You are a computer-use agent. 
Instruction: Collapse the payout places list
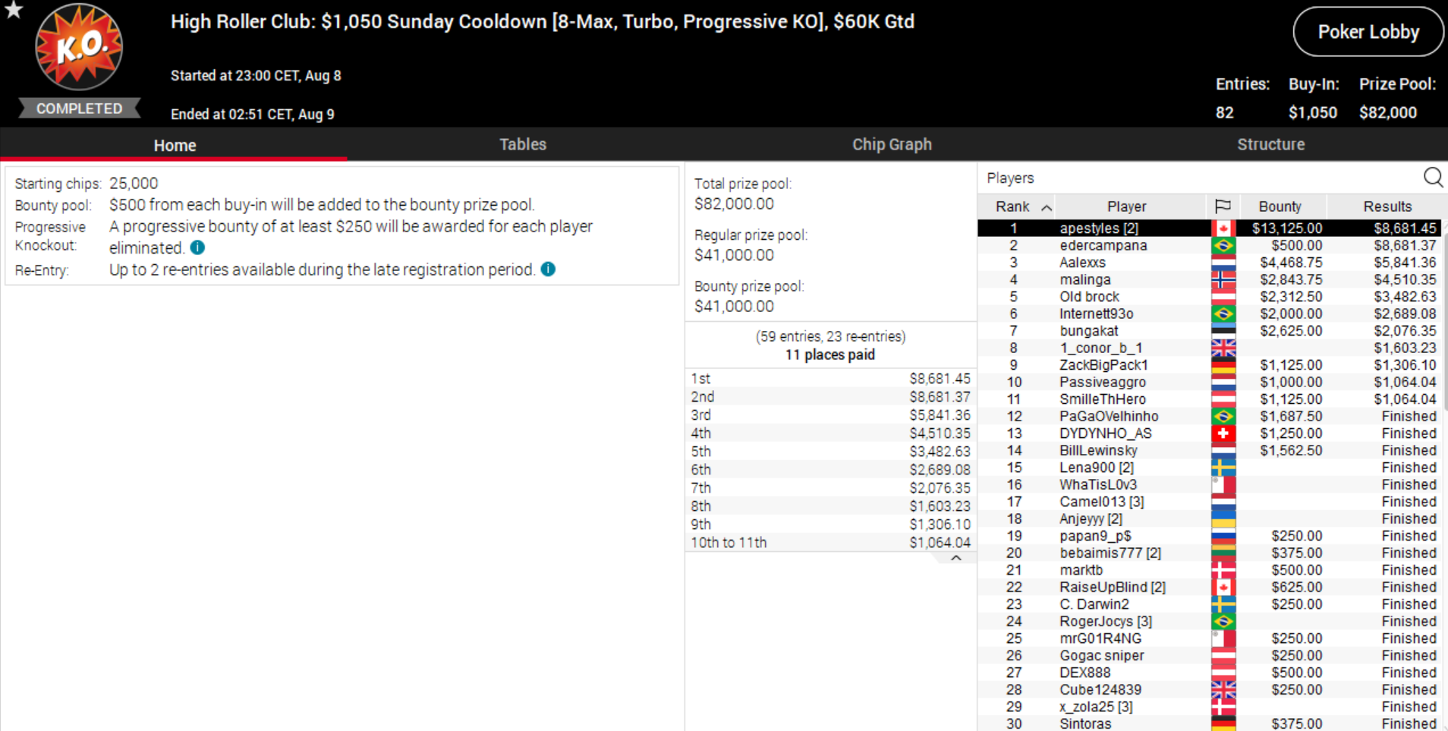[956, 558]
